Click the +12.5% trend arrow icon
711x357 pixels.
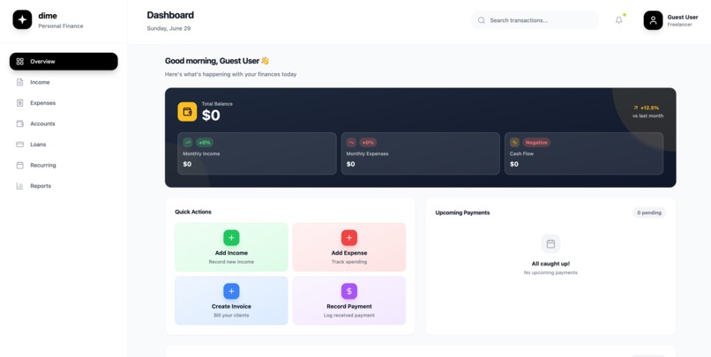[635, 108]
